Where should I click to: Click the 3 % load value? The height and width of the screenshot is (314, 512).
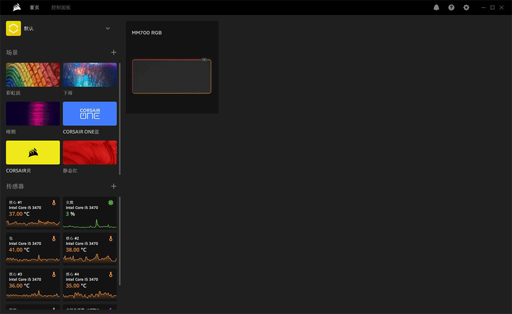point(70,214)
